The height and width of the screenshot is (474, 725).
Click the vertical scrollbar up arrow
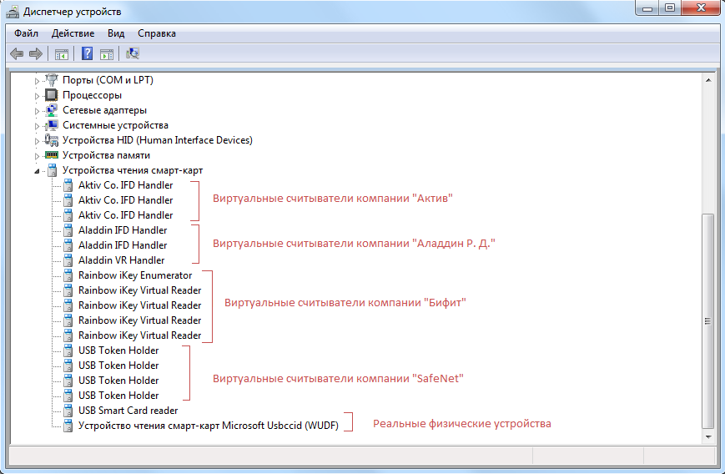[x=708, y=79]
